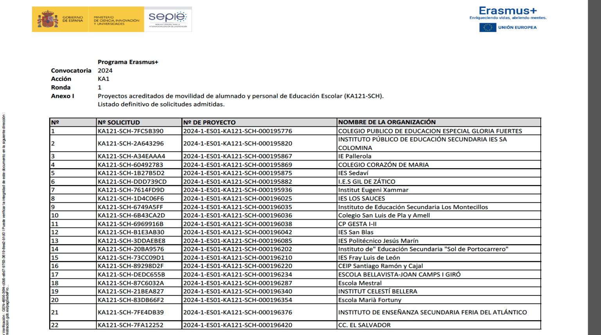Click the SEPIE logo in header
601x335 pixels.
168,19
